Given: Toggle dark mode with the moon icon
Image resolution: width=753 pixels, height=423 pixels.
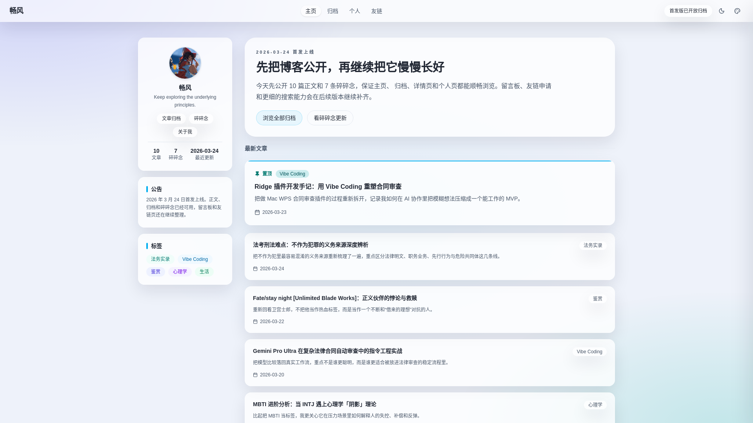Looking at the screenshot, I should (x=722, y=11).
